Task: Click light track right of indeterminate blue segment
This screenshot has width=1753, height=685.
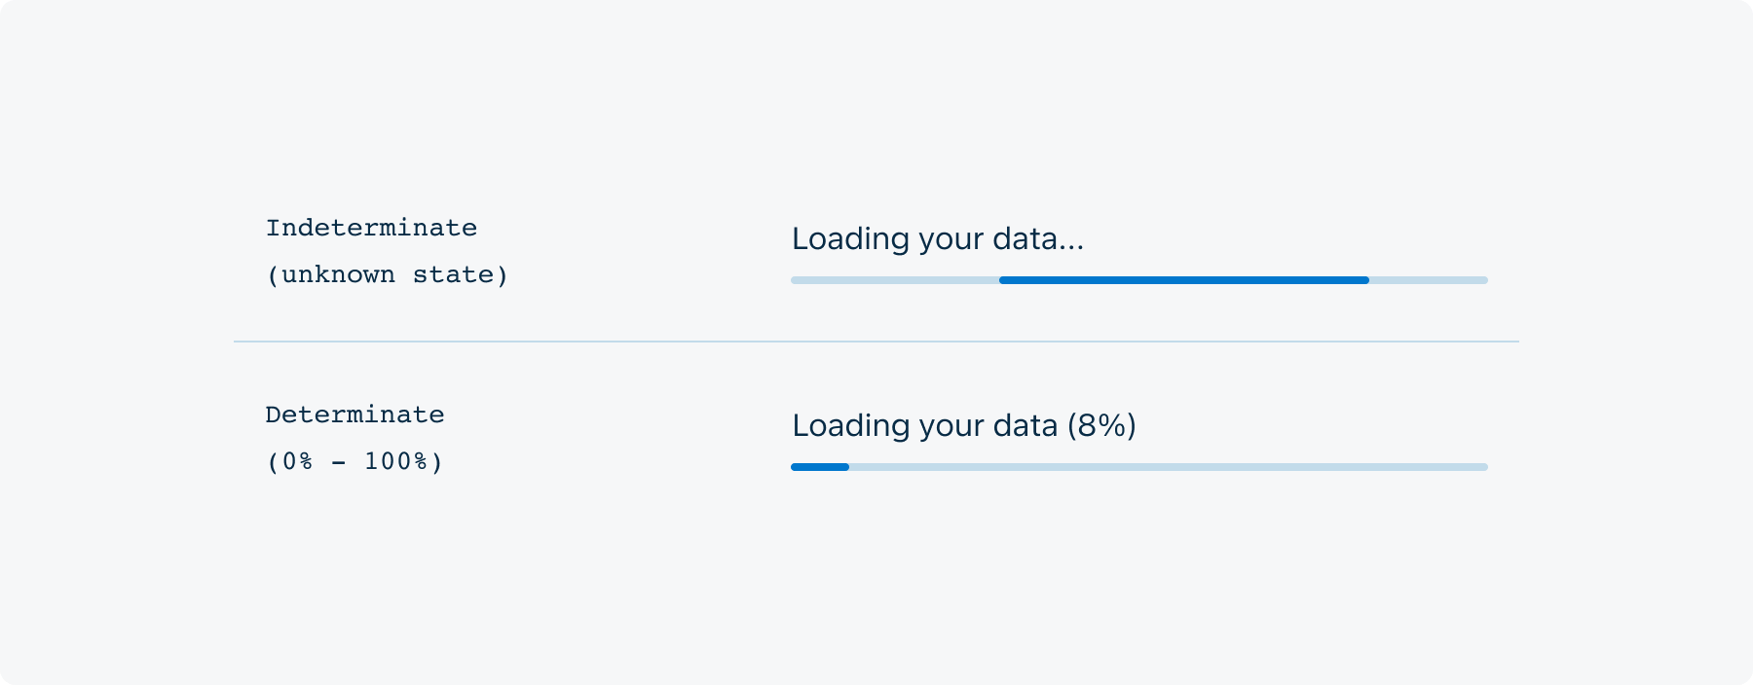Action: (x=1428, y=280)
